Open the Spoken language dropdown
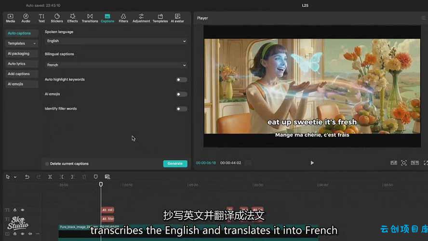The image size is (428, 241). [116, 41]
